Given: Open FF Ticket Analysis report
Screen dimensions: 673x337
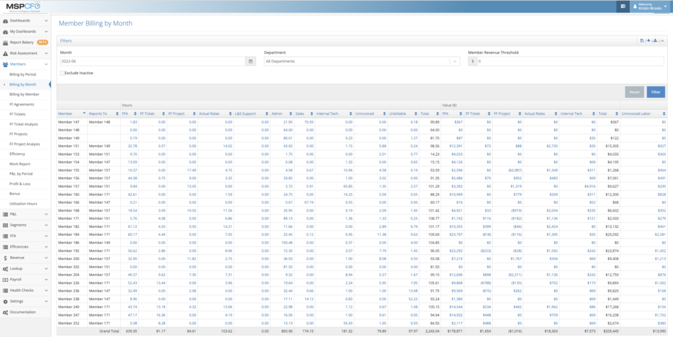Looking at the screenshot, I should tap(24, 124).
